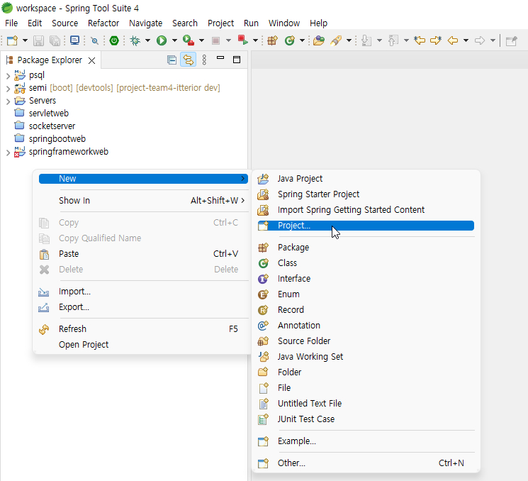Open the External Tools dropdown arrow
Screen dimensions: 528x481
pos(201,40)
